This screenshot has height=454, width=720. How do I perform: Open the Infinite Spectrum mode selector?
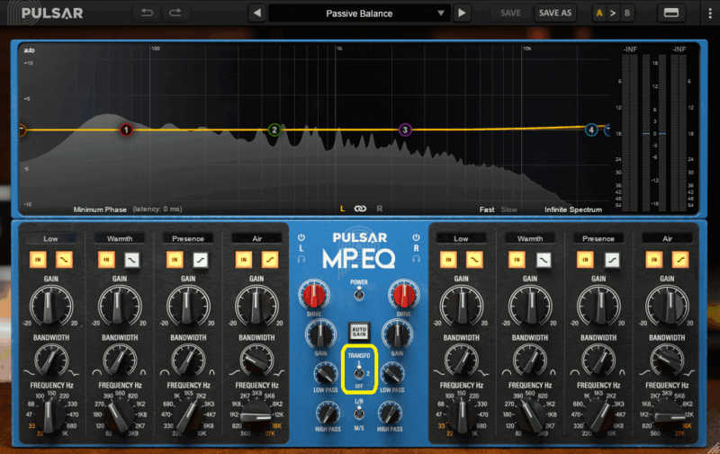[x=572, y=209]
